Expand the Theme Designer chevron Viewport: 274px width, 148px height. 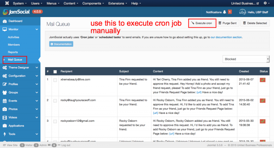tap(37, 68)
